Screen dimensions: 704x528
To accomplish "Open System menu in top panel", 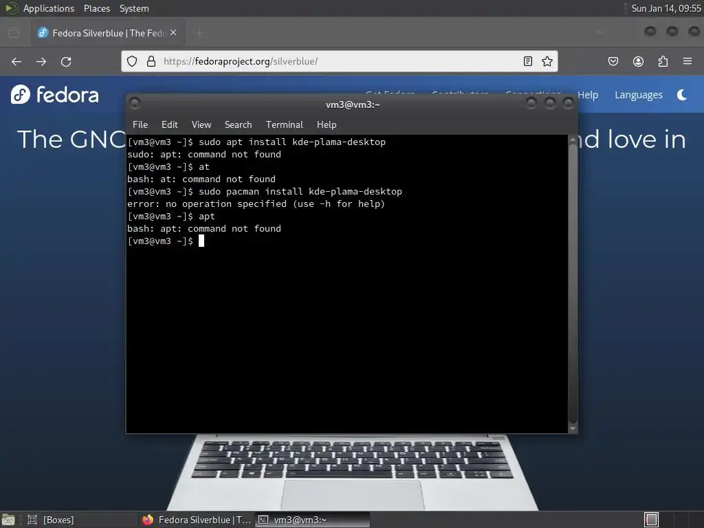I will [x=134, y=8].
